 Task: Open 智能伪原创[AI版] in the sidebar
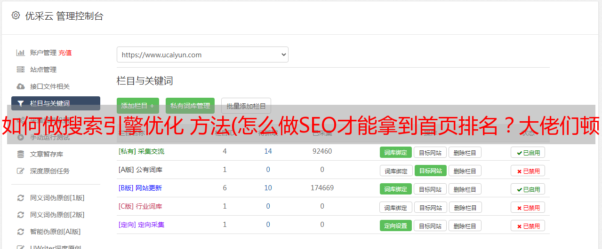click(56, 232)
